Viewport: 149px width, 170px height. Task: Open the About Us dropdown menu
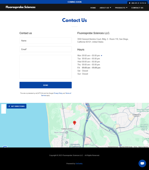[x=105, y=8]
